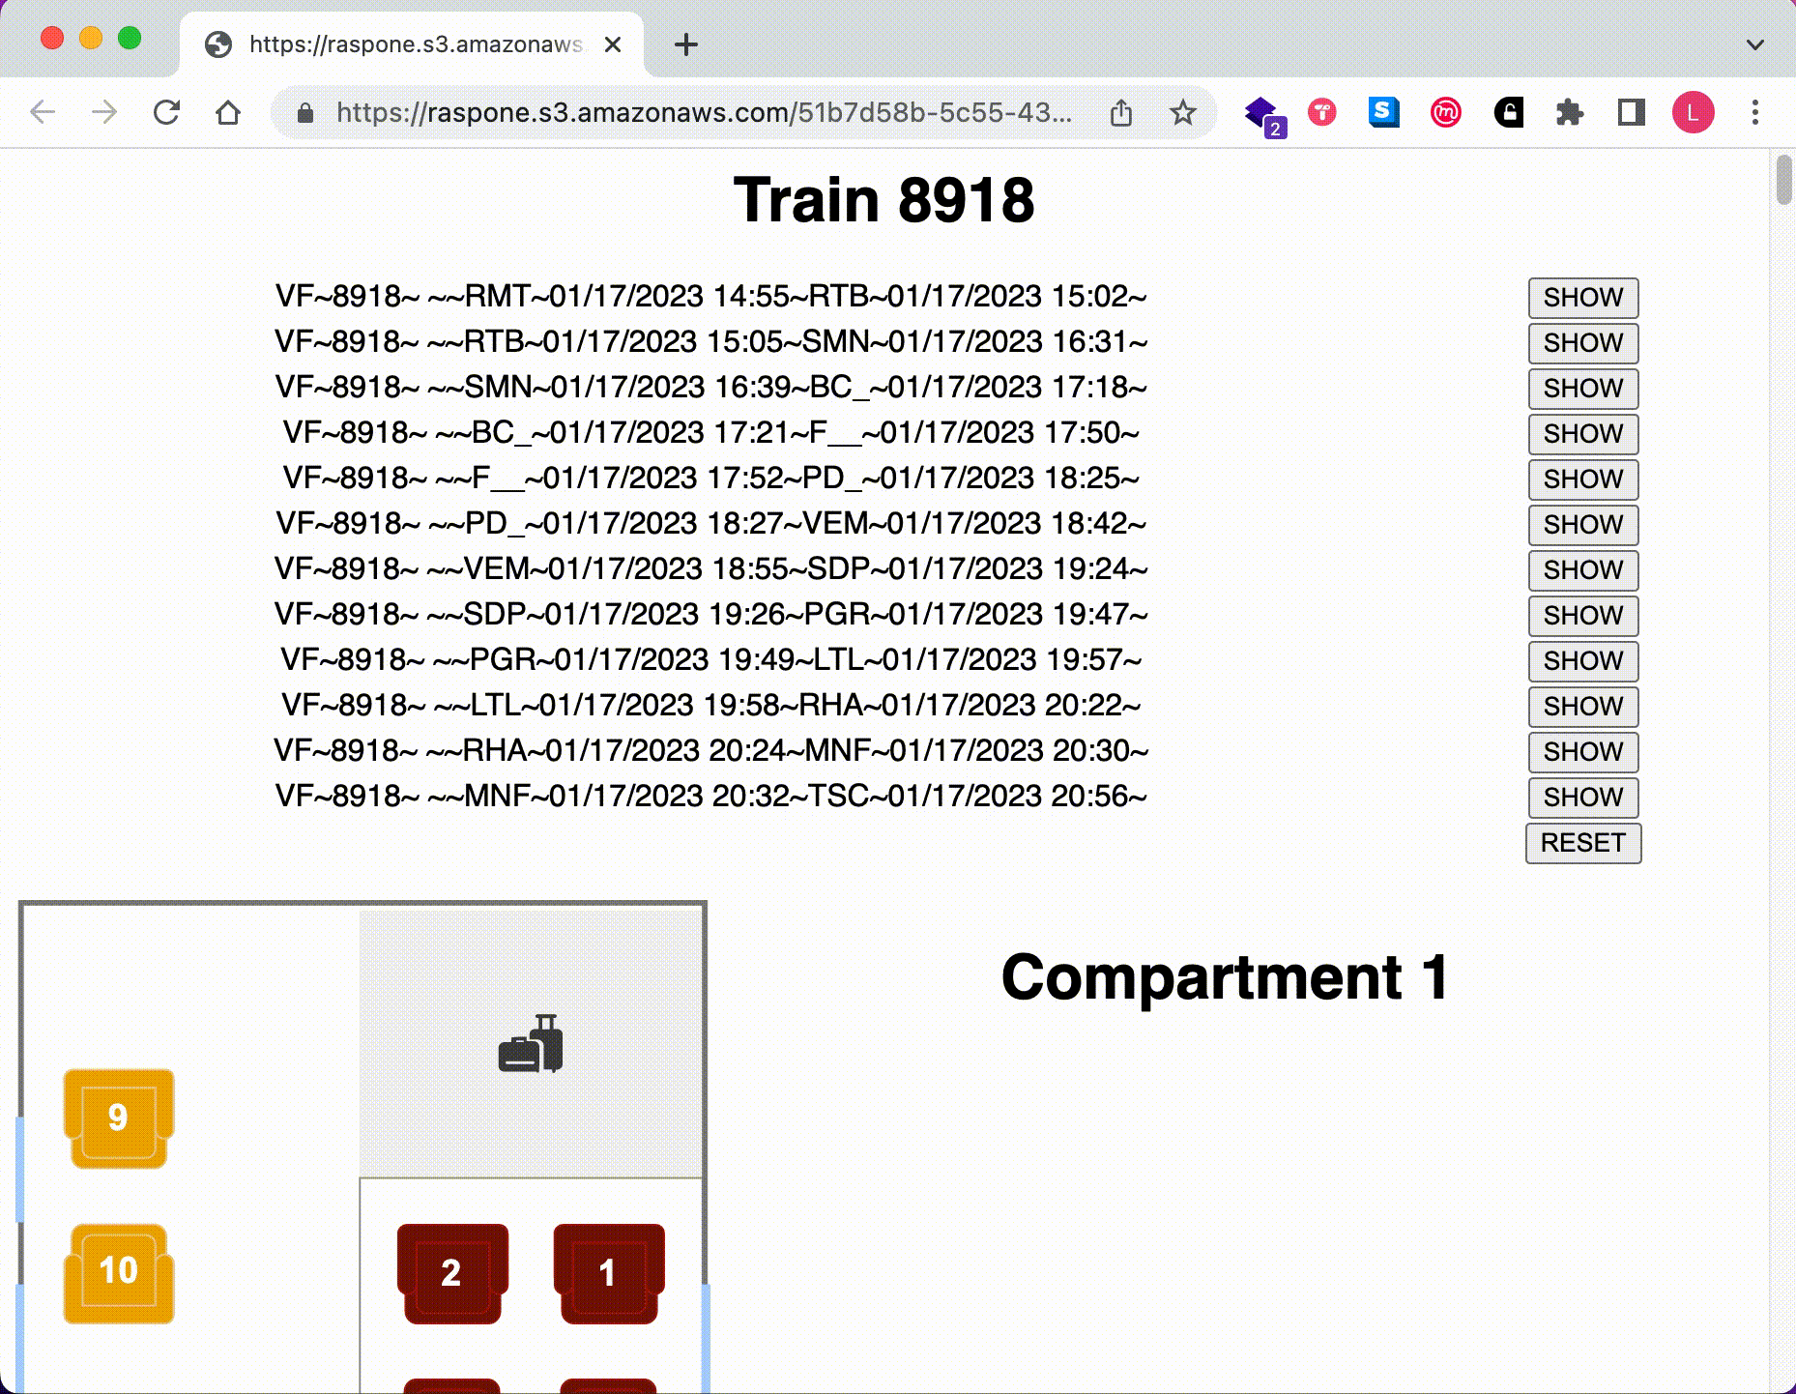This screenshot has height=1394, width=1796.
Task: Show the MNF to TSC segment
Action: click(x=1583, y=798)
